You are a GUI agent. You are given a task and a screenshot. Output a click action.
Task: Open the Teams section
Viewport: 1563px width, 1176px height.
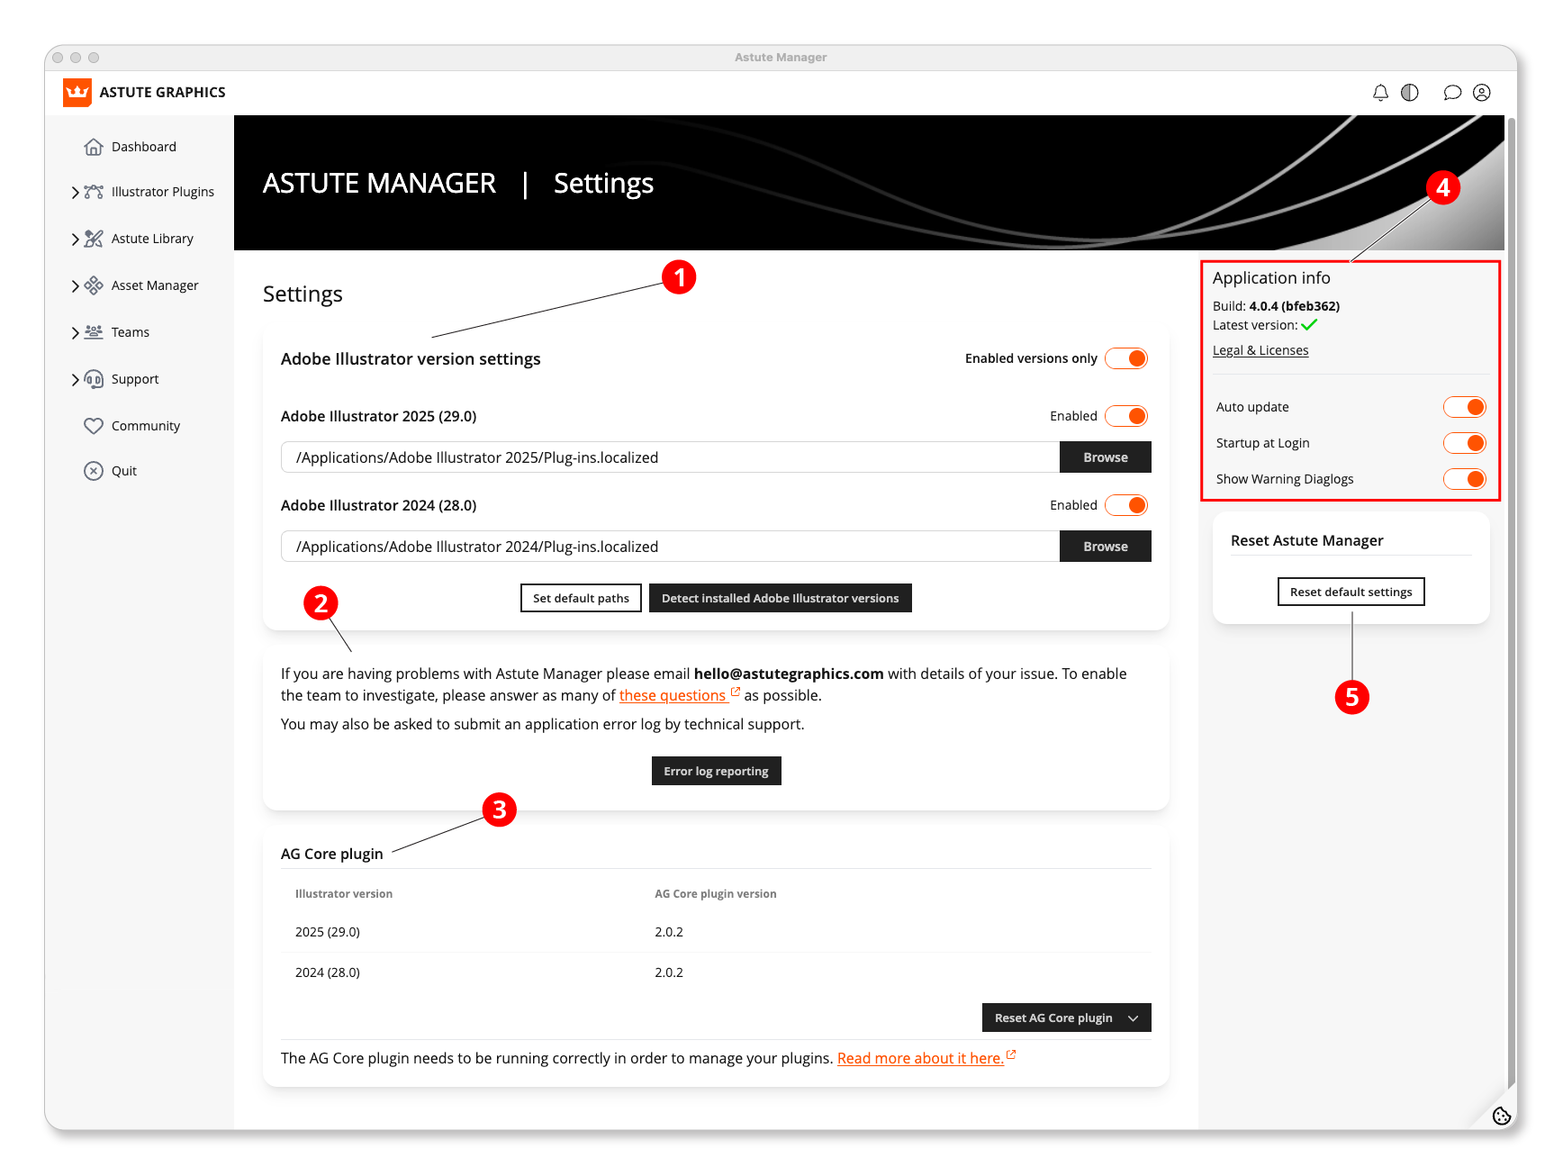[130, 331]
